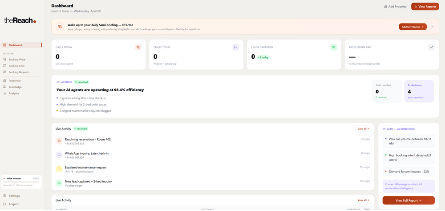The height and width of the screenshot is (211, 445).
Task: Click the Properties building icon
Action: click(4, 81)
